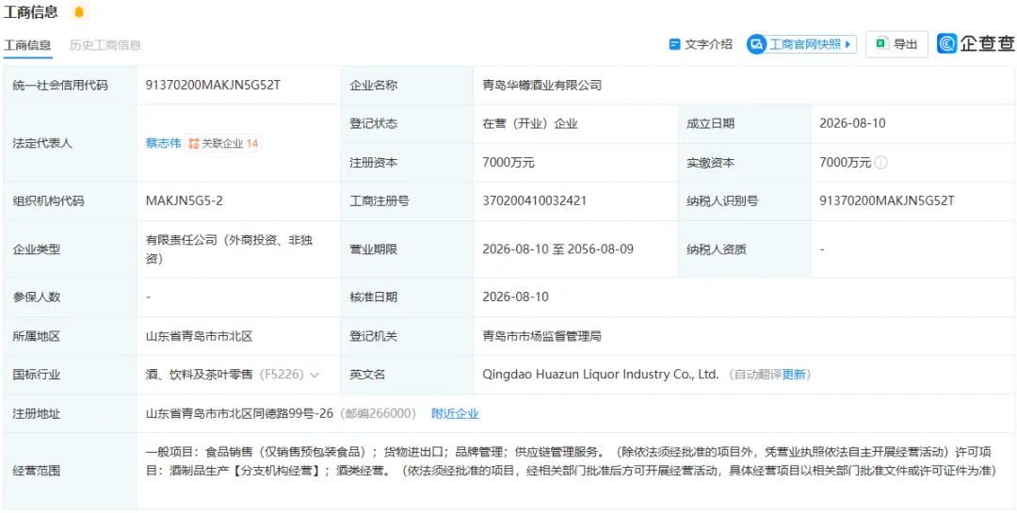This screenshot has width=1017, height=513.
Task: Select 工商注册号 370200410032421
Action: tap(535, 201)
